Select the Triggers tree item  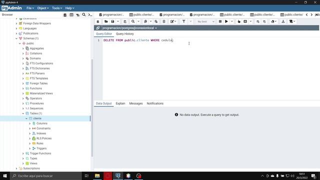tap(41, 148)
